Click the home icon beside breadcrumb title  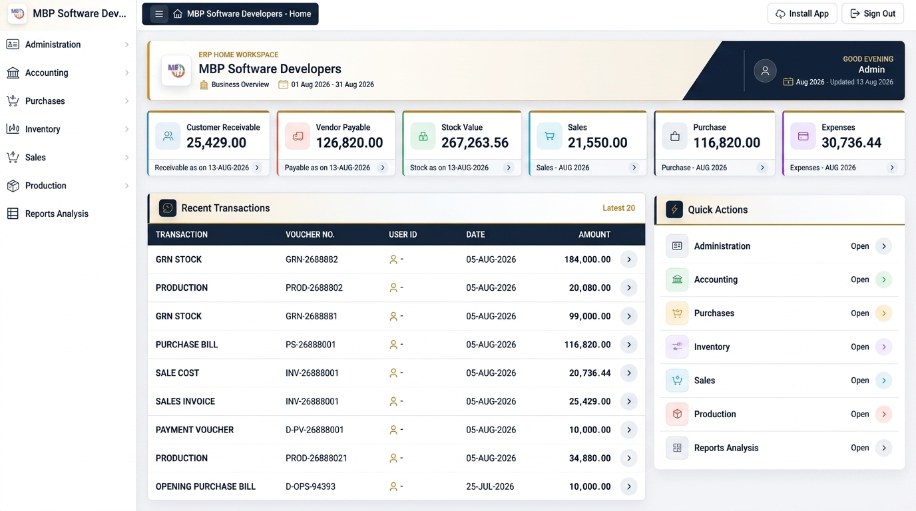pyautogui.click(x=178, y=14)
